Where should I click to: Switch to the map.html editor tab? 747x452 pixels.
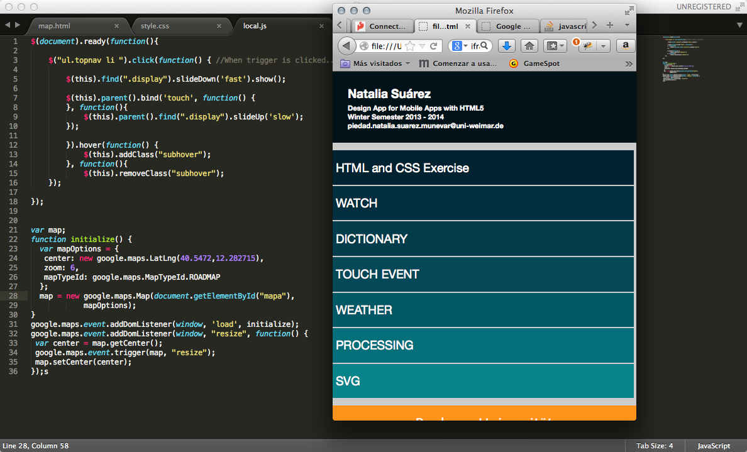tap(54, 26)
